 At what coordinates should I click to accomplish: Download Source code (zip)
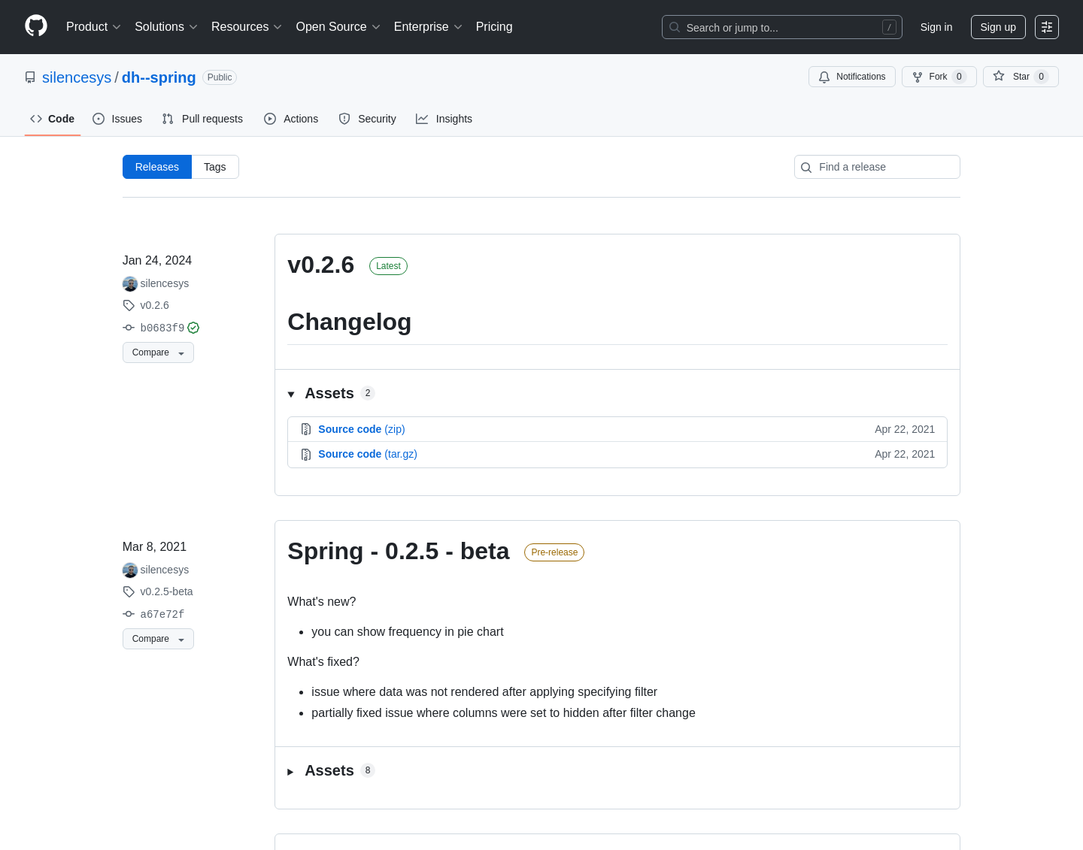[362, 429]
